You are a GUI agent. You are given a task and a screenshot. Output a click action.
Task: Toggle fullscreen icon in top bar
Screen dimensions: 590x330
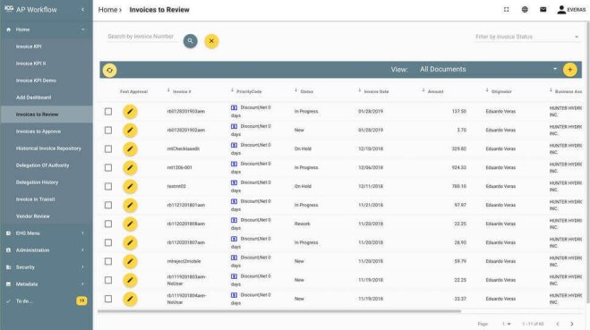(x=506, y=10)
